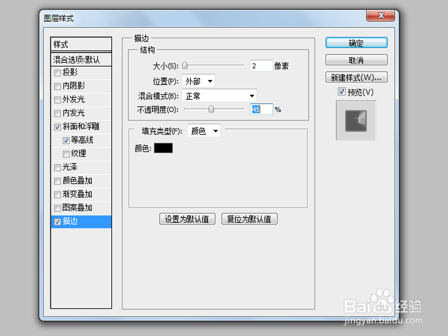448x336 pixels.
Task: Open the 内阴影 settings row label
Action: 74,86
